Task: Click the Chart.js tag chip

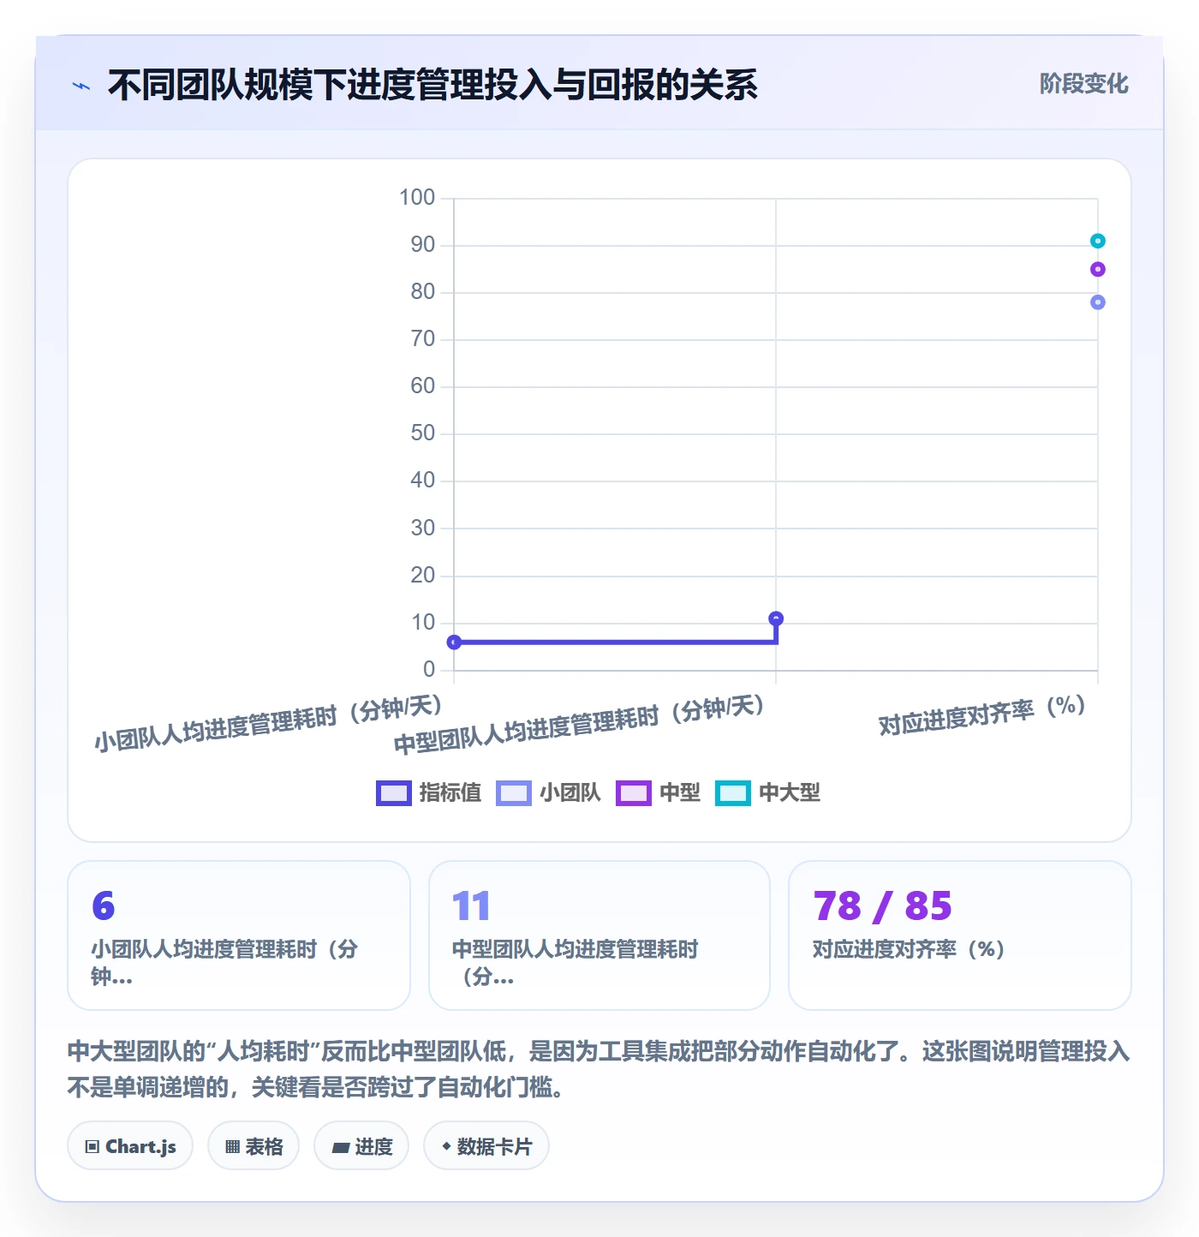Action: pyautogui.click(x=130, y=1146)
